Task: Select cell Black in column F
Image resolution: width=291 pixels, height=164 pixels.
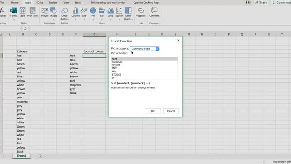Action: tap(76, 93)
